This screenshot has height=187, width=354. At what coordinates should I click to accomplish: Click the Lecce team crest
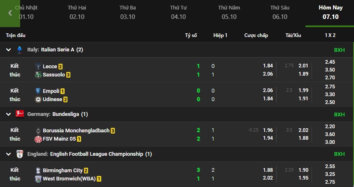(x=38, y=66)
